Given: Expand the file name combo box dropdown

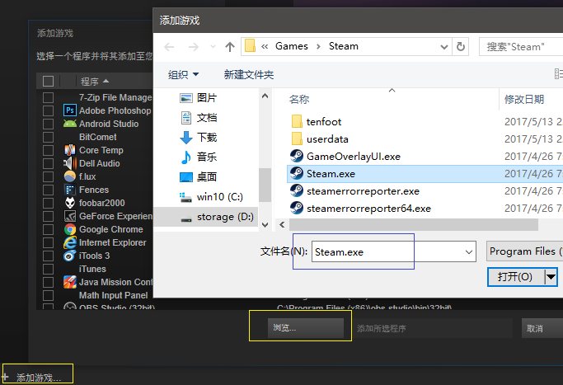Looking at the screenshot, I should point(469,252).
